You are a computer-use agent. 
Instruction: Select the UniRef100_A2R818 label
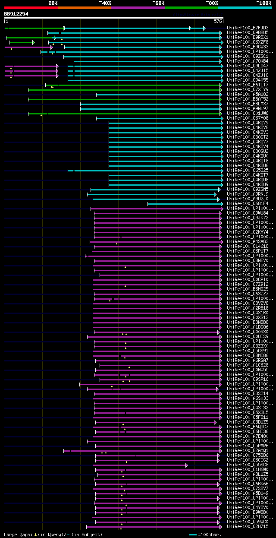pos(248,308)
